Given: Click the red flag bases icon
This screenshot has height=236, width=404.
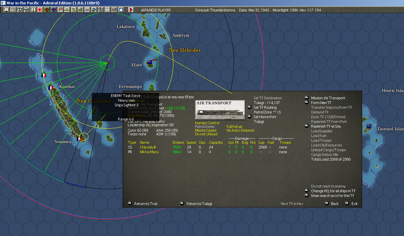Looking at the screenshot, I should tap(60, 10).
